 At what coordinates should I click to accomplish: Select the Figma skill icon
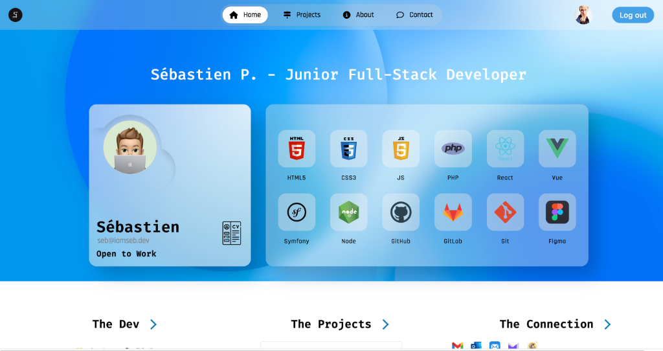557,212
